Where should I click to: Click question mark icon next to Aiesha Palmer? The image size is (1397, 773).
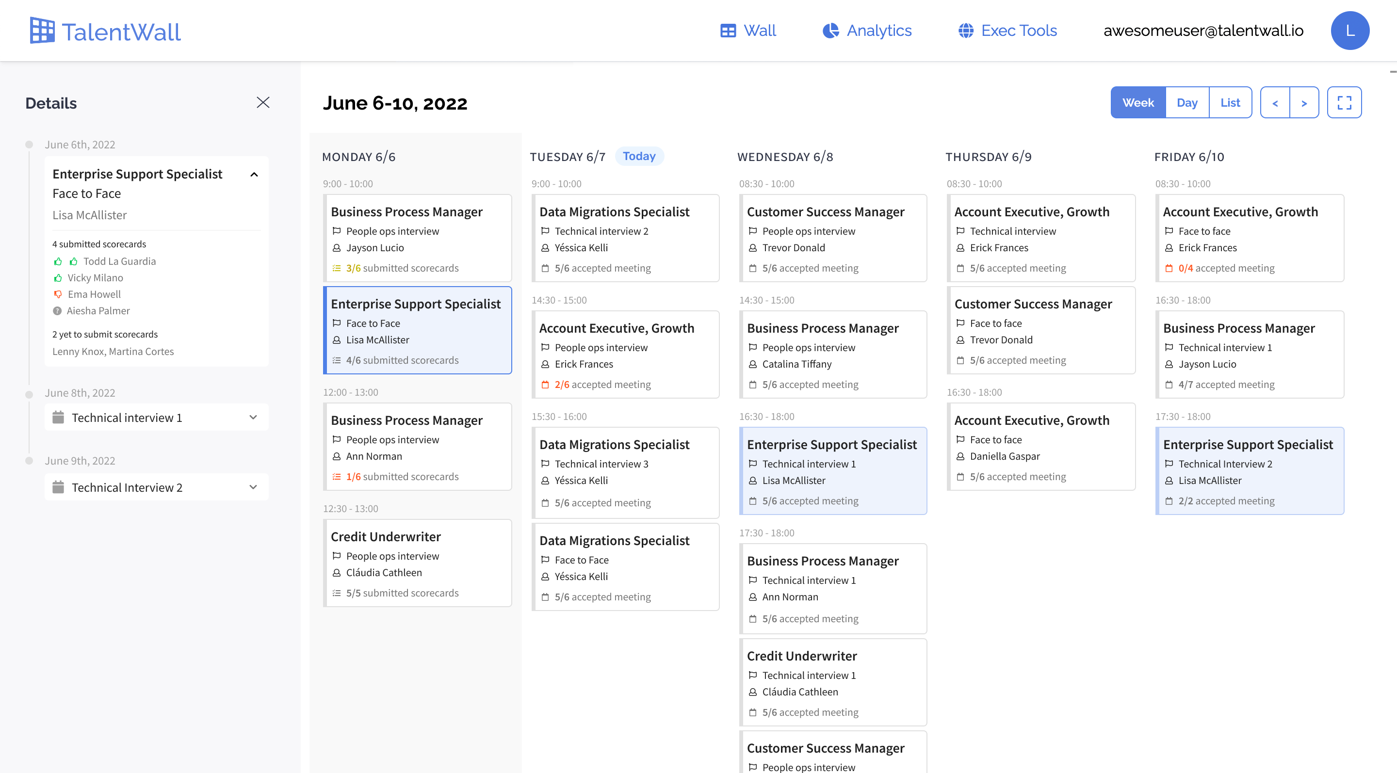click(58, 311)
